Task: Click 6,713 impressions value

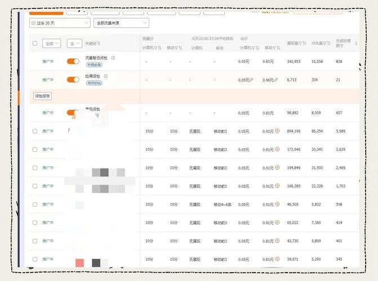Action: point(291,80)
